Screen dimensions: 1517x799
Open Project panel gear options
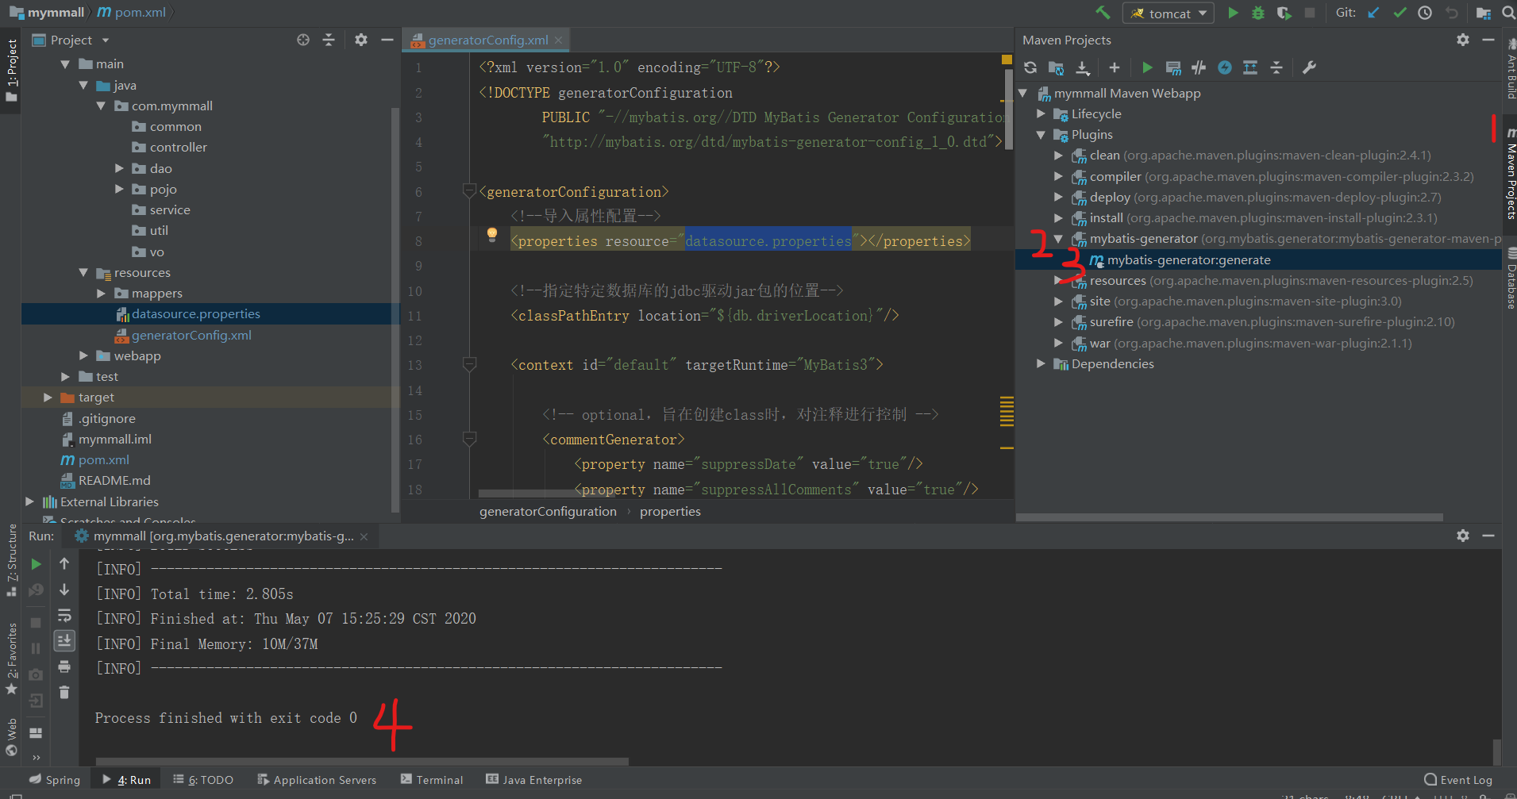pyautogui.click(x=361, y=40)
